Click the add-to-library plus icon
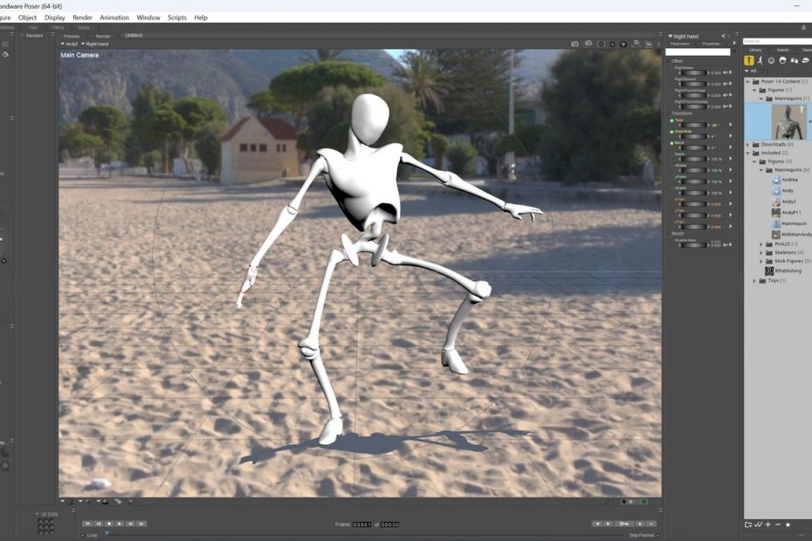Image resolution: width=812 pixels, height=541 pixels. 767,524
